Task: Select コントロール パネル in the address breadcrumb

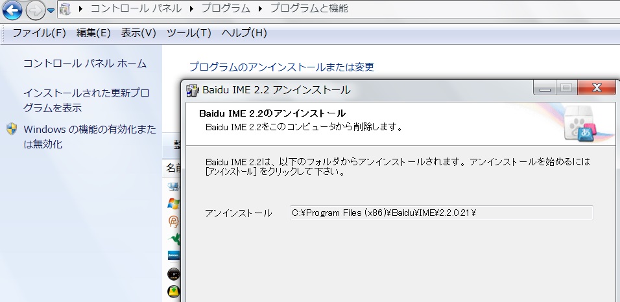Action: pos(136,8)
